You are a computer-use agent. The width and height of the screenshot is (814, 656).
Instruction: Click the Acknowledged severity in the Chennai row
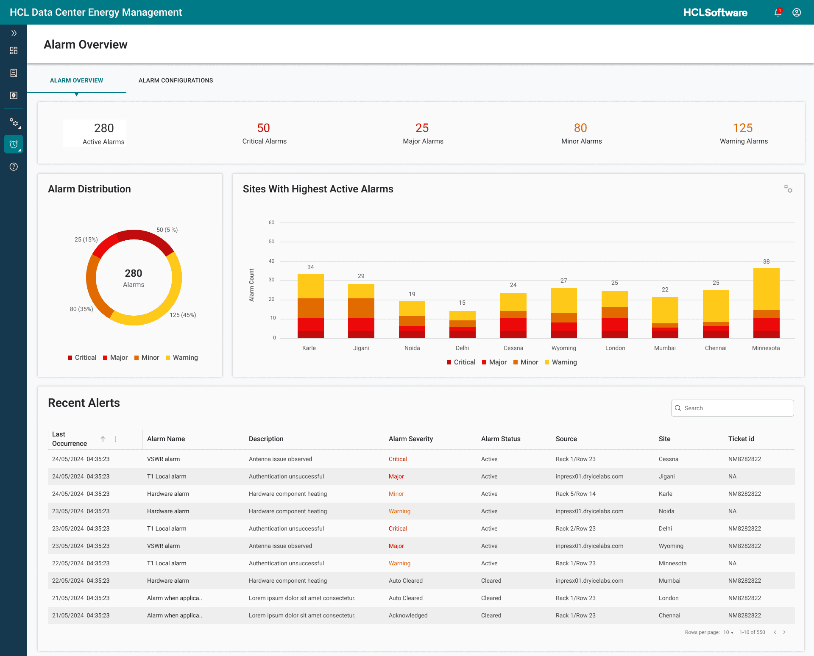(x=408, y=615)
